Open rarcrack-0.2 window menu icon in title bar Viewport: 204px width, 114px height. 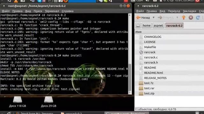(x=138, y=6)
